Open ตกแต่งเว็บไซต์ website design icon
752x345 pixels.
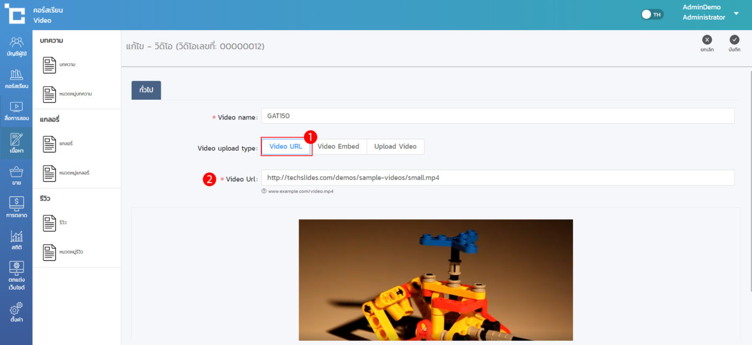[16, 275]
